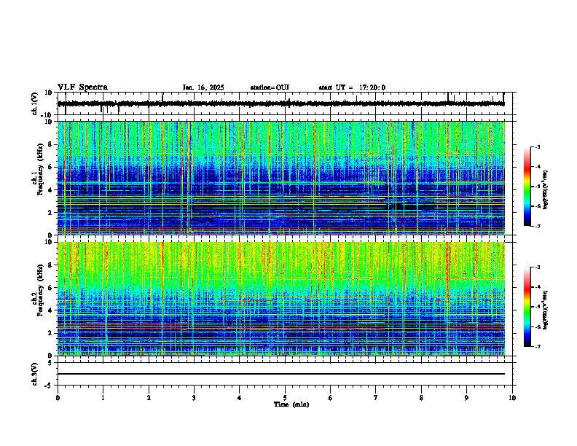Screen dimensions: 577x446
Task: Click the "8" kHz tick on ch.2 frequency axis
Action: (x=51, y=265)
